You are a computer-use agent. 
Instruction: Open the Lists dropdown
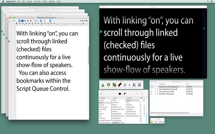click(46, 21)
